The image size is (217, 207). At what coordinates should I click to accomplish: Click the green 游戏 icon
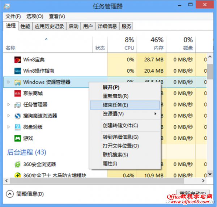pyautogui.click(x=18, y=138)
